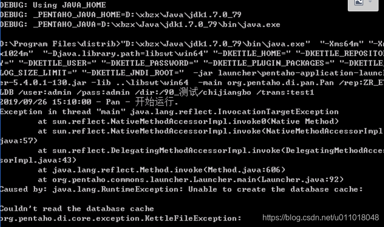Click the '-Djava.library.path=libswt\win64' argument
Screen dimensions: 384x227
click(126, 53)
